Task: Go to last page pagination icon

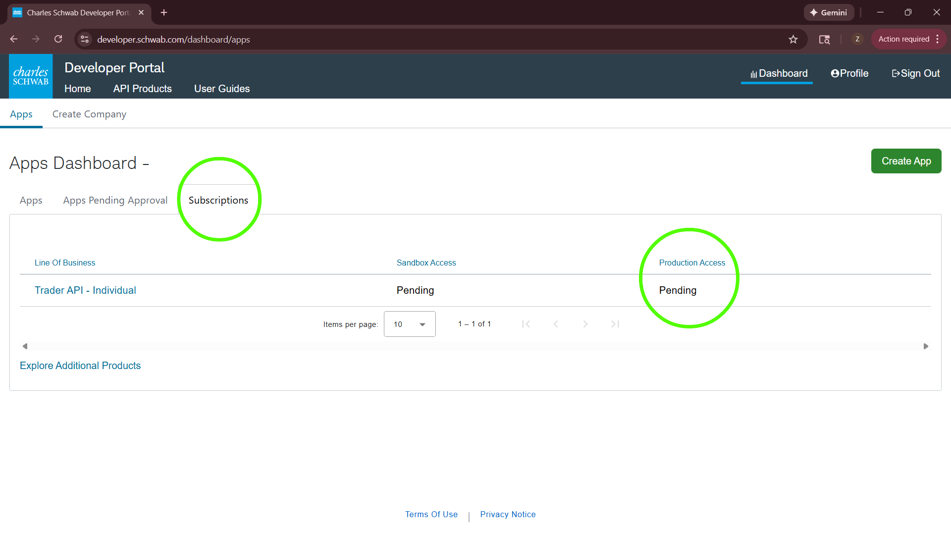Action: [615, 324]
